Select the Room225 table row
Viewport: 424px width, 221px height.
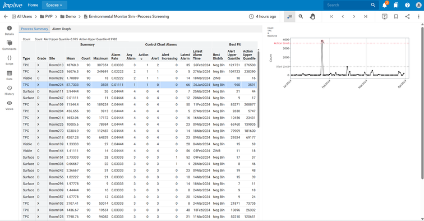(x=139, y=72)
